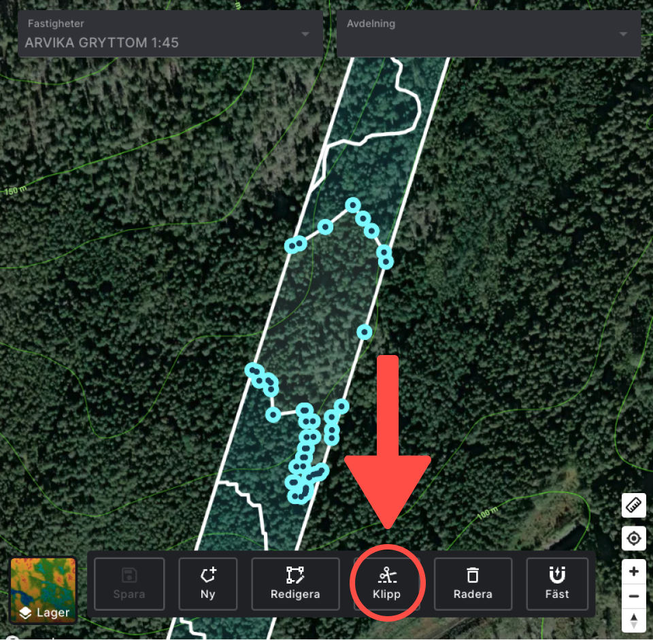Select the Klipp scissors tool
Screen dimensions: 653x640
coord(386,584)
